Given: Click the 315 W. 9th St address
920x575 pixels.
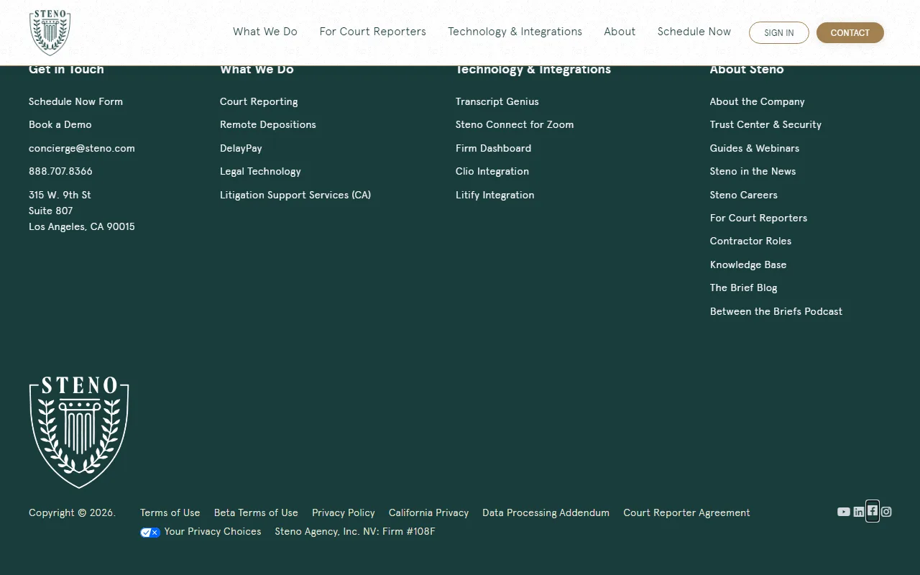Looking at the screenshot, I should click(x=82, y=211).
